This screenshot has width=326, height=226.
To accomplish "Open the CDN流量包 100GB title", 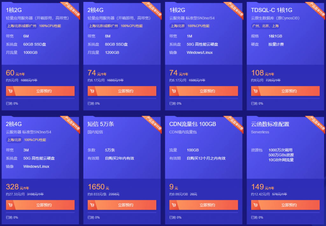I will tap(192, 124).
